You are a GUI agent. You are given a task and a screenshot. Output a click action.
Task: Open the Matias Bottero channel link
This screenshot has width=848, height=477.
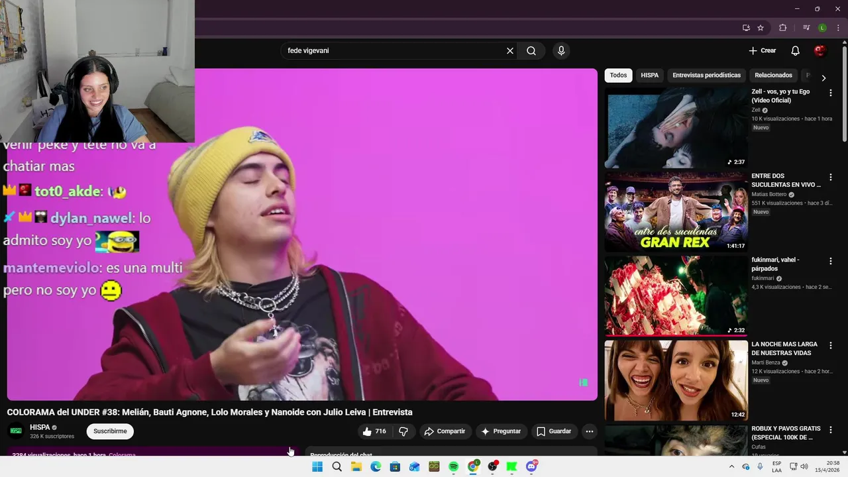768,195
